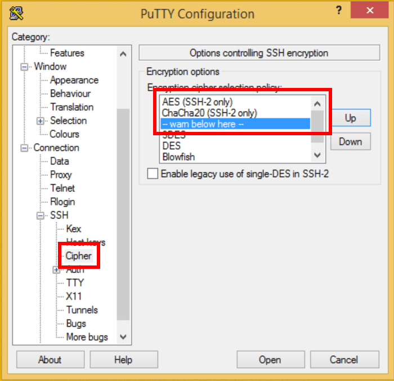Screen dimensions: 394x381
Task: Expand the Selection tree node
Action: 40,121
